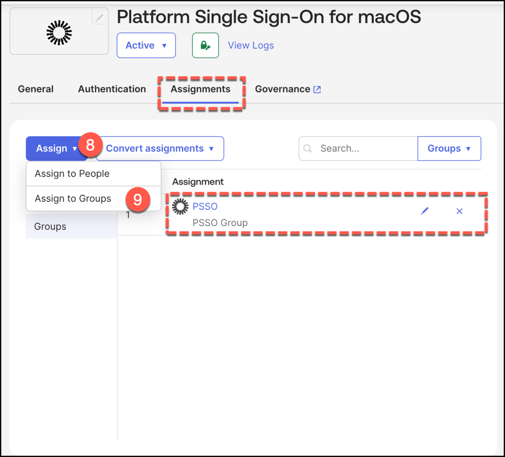Click the green lock and key icon button
This screenshot has width=505, height=457.
[205, 45]
